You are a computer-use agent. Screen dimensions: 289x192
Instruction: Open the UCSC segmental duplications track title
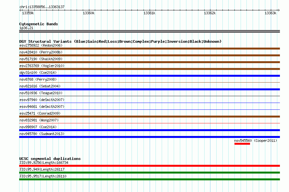coord(50,159)
